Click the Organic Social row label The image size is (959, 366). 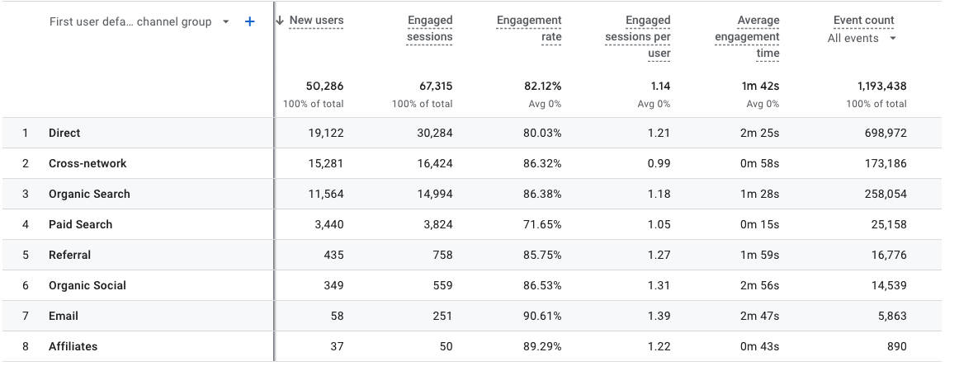click(87, 285)
